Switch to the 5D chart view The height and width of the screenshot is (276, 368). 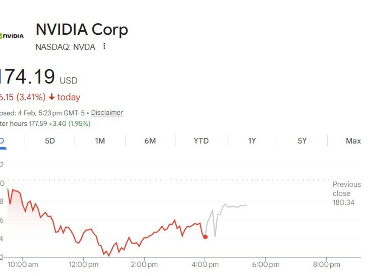(49, 141)
